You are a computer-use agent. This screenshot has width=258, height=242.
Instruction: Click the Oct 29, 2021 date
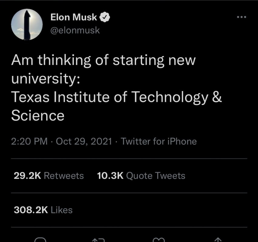click(x=84, y=141)
